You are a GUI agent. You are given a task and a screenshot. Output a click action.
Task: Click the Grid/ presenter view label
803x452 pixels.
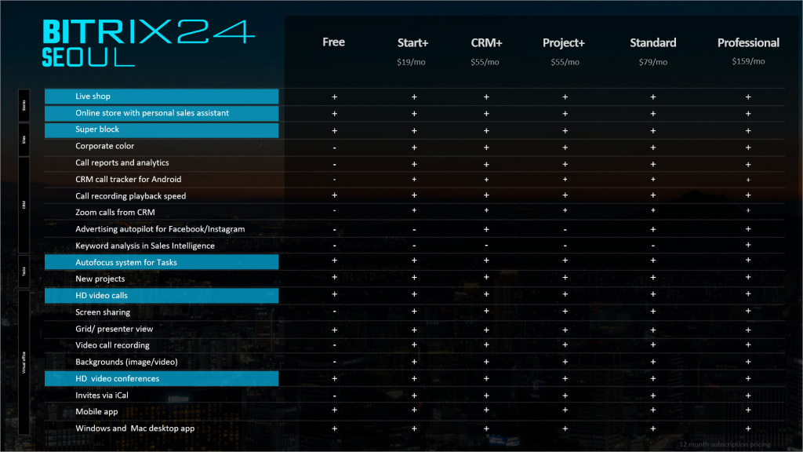coord(114,329)
